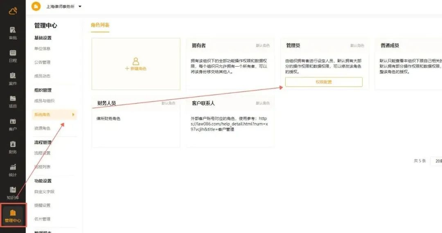Click the 新建角色 card to add role
Image resolution: width=442 pixels, height=233 pixels.
pos(136,64)
